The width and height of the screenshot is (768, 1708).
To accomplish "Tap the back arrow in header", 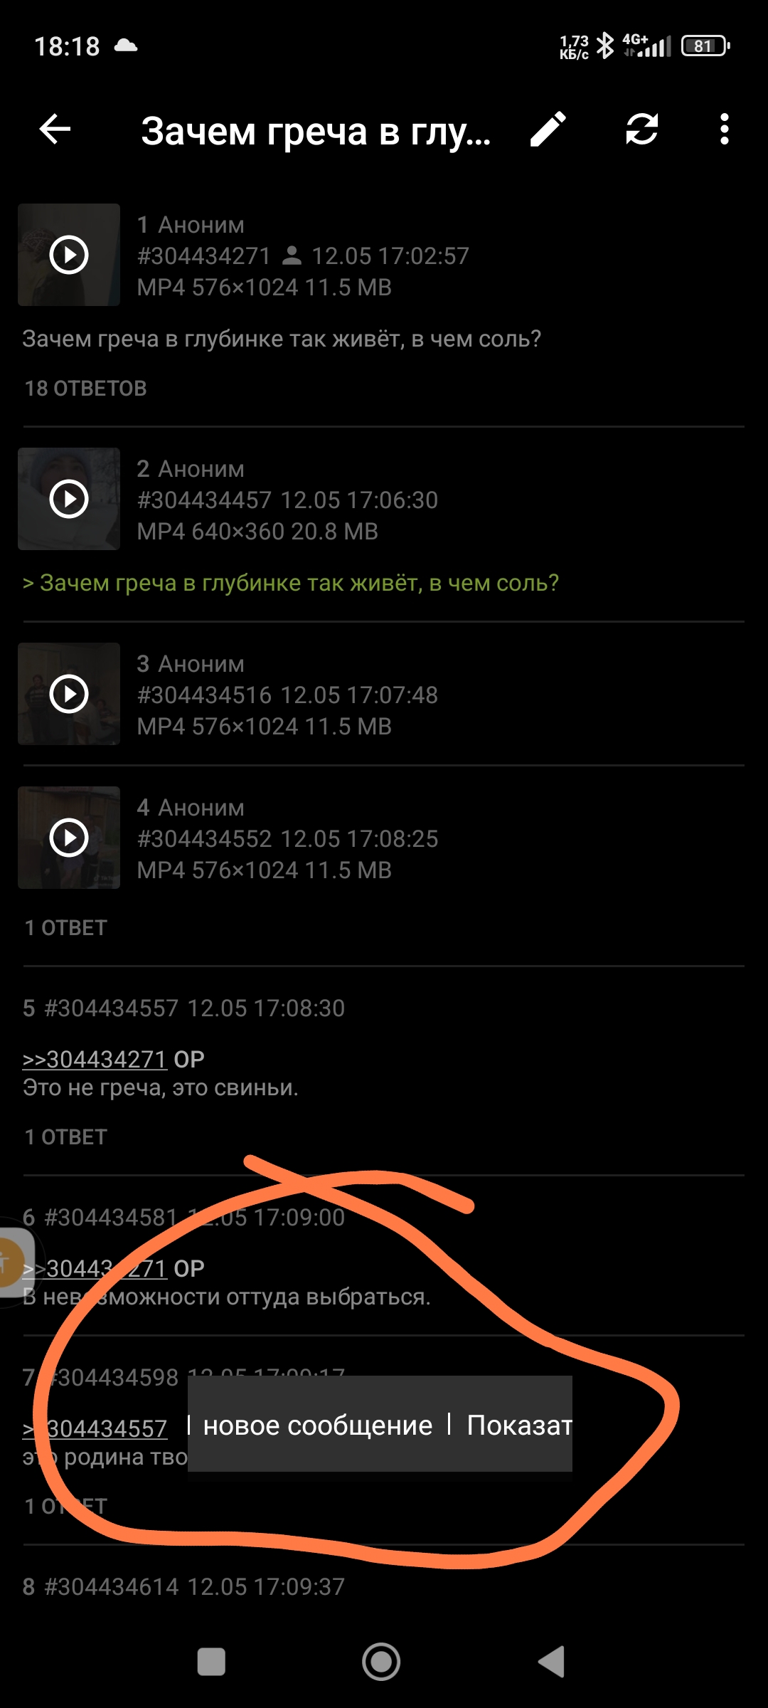I will pos(55,130).
